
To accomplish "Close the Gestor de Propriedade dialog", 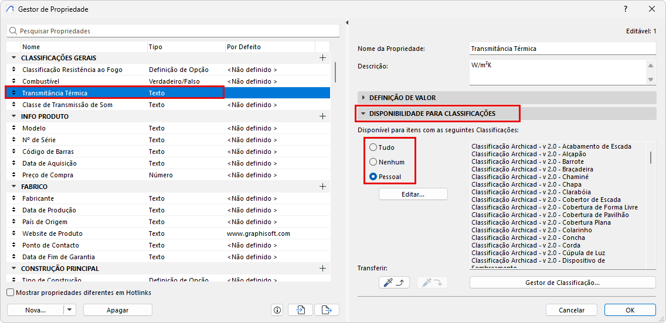I will coord(652,9).
